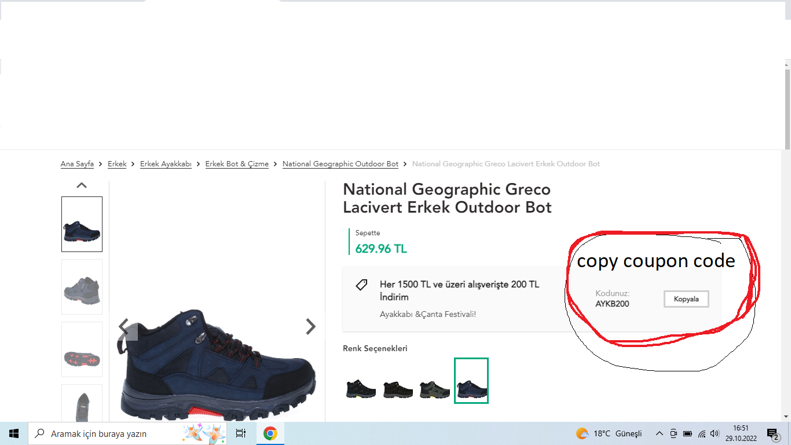
Task: Click Ayakkabı &Çanta Festivali! text
Action: click(x=428, y=314)
